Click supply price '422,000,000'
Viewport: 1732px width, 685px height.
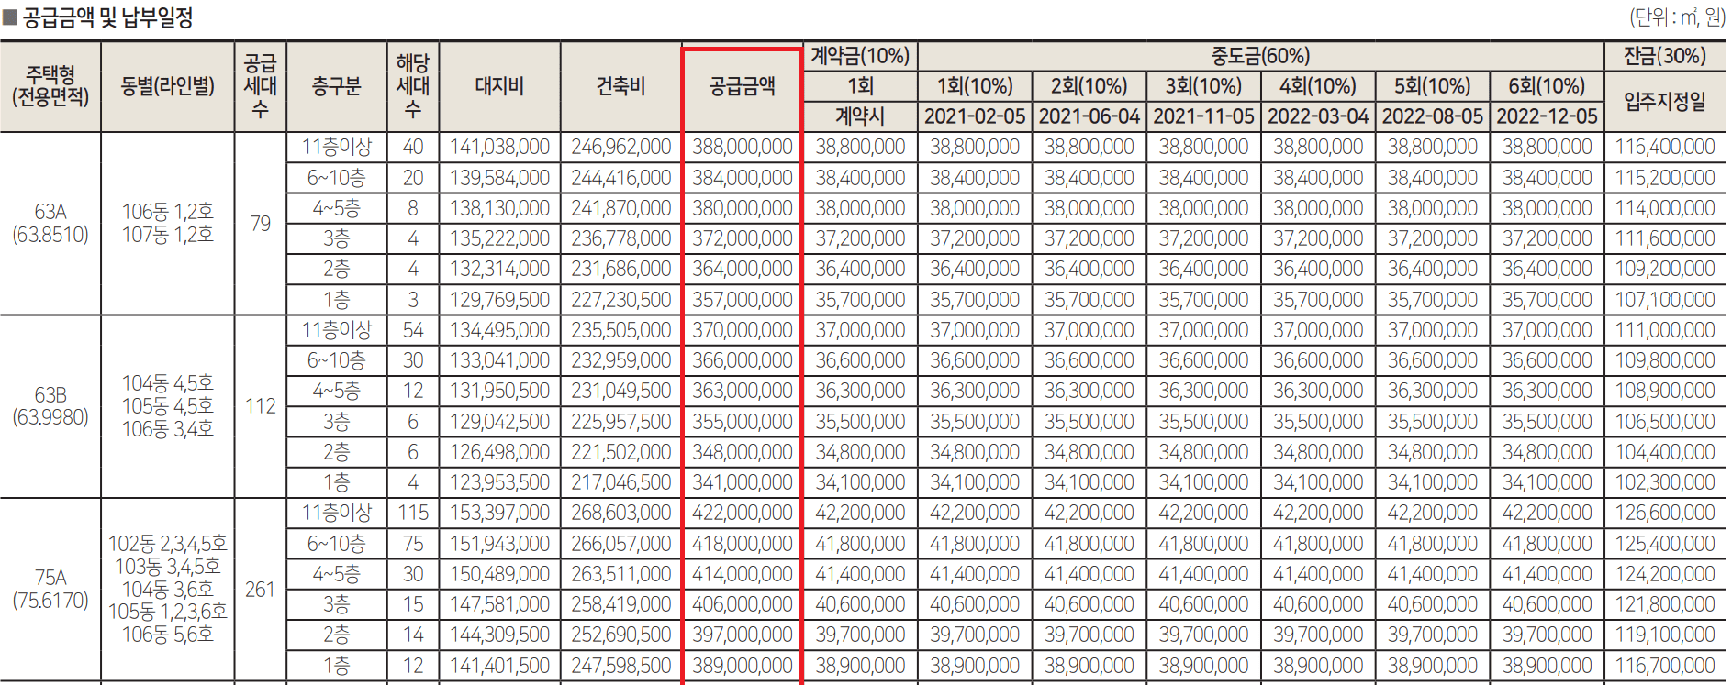pos(743,513)
